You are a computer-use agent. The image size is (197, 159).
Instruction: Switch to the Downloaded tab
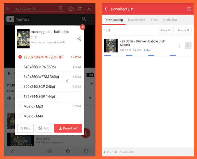[137, 20]
